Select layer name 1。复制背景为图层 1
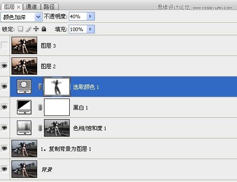 [66, 149]
